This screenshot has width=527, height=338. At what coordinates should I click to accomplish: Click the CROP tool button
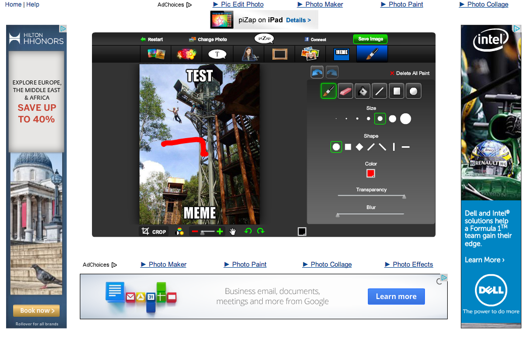coord(154,232)
